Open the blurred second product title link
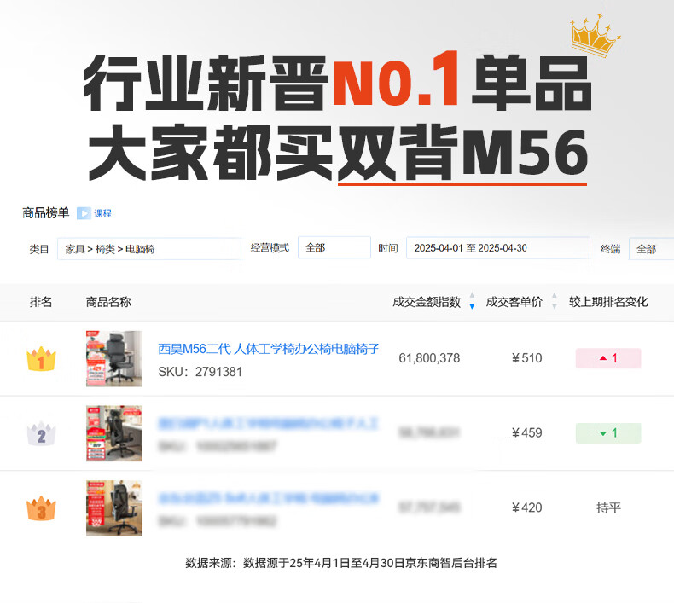 [x=268, y=423]
